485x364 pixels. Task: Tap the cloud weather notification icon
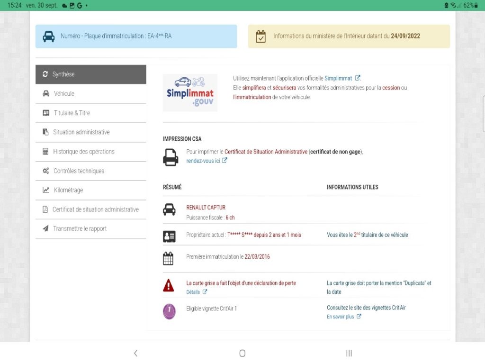coord(64,6)
